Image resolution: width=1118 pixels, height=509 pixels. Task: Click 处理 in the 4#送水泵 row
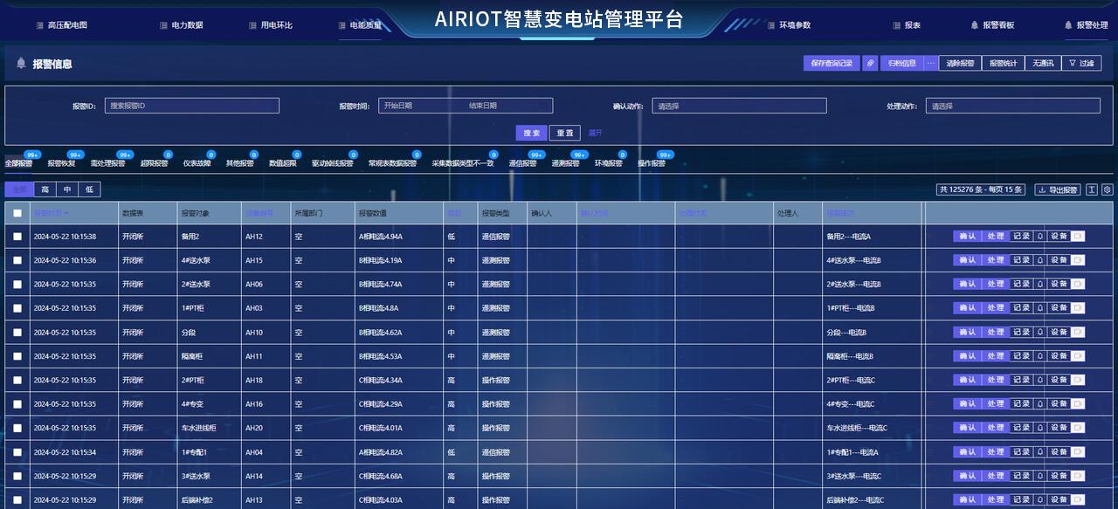pos(996,259)
